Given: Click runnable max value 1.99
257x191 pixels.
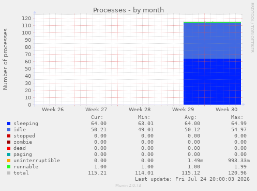Looking at the screenshot, I should pyautogui.click(x=240, y=167).
